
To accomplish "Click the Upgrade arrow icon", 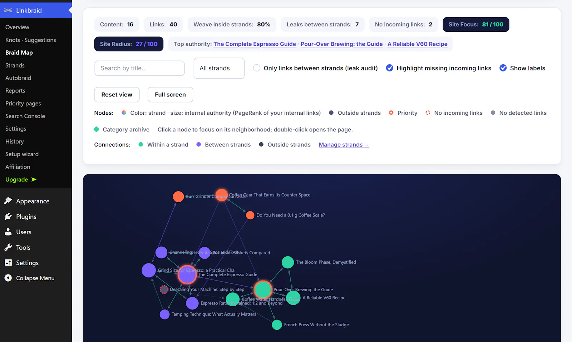I will coord(34,179).
